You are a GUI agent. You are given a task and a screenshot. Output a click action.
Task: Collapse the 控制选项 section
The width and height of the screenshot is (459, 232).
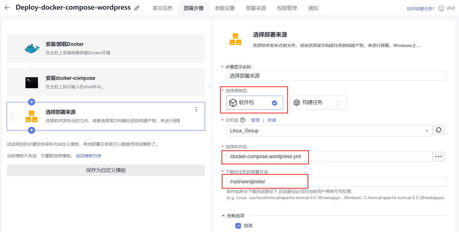pos(223,216)
